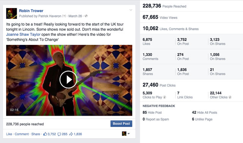Viewport: 243px width, 143px height.
Task: Click the question mark help beside Patrick Haveron
Action: (x=64, y=16)
